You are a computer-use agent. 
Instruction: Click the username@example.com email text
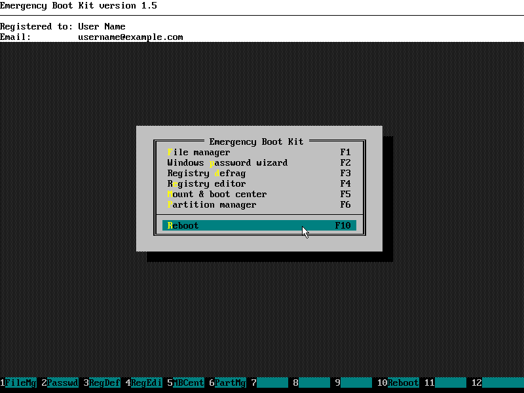click(x=130, y=37)
